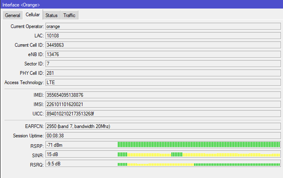
Task: Click the LAC field with 10108
Action: [x=163, y=36]
